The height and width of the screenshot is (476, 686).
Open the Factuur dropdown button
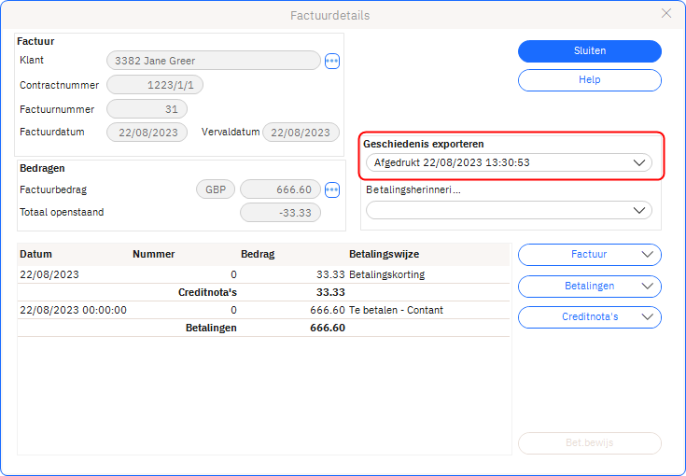tap(589, 255)
